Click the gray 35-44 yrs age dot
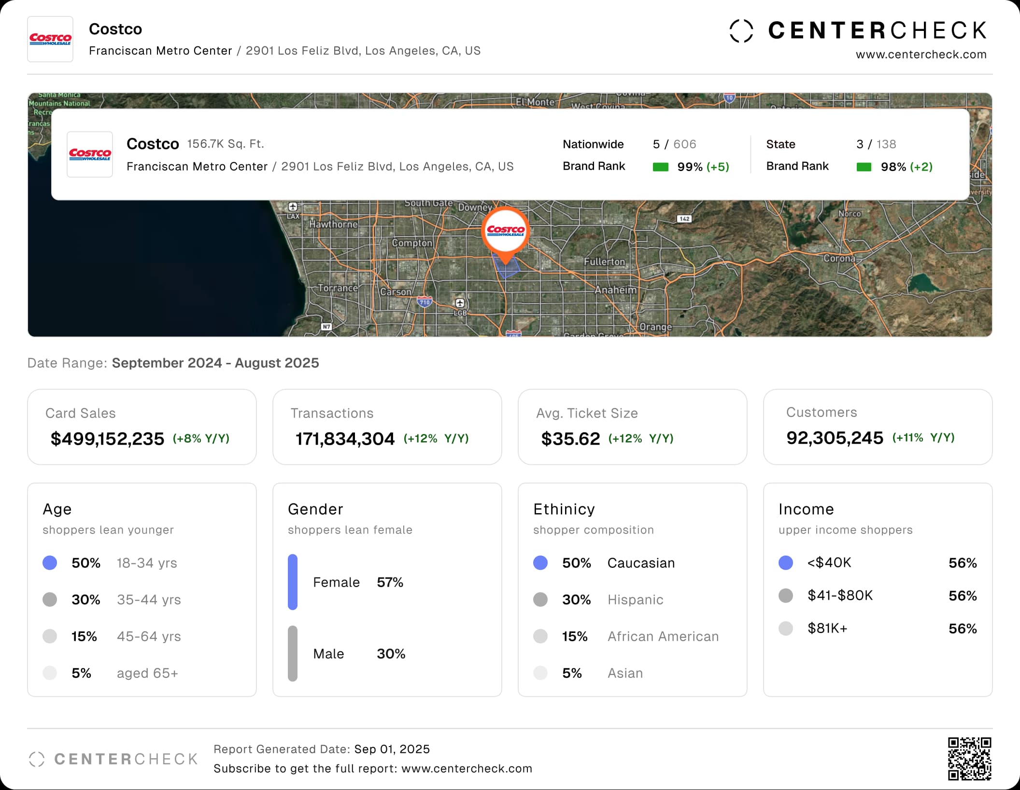 coord(50,600)
